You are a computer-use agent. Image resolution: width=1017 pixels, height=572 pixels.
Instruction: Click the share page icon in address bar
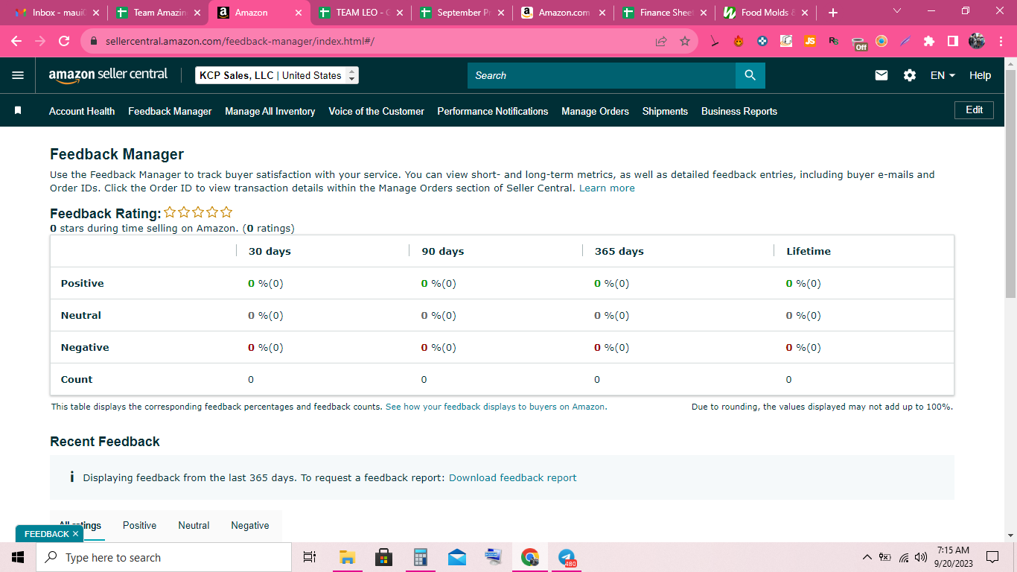coord(661,41)
